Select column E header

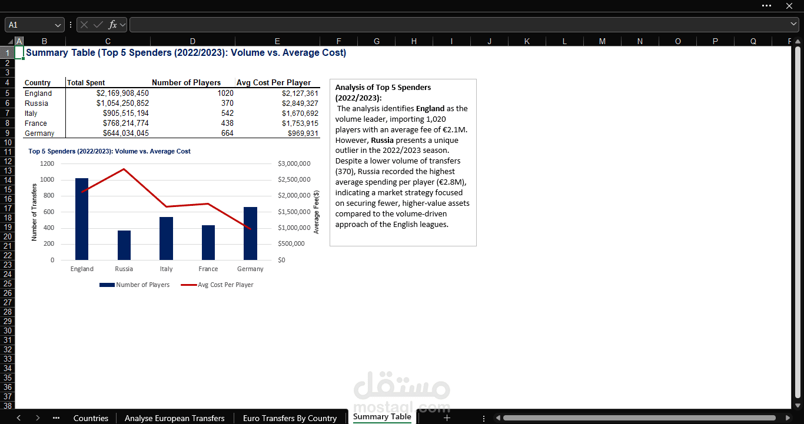pos(277,41)
